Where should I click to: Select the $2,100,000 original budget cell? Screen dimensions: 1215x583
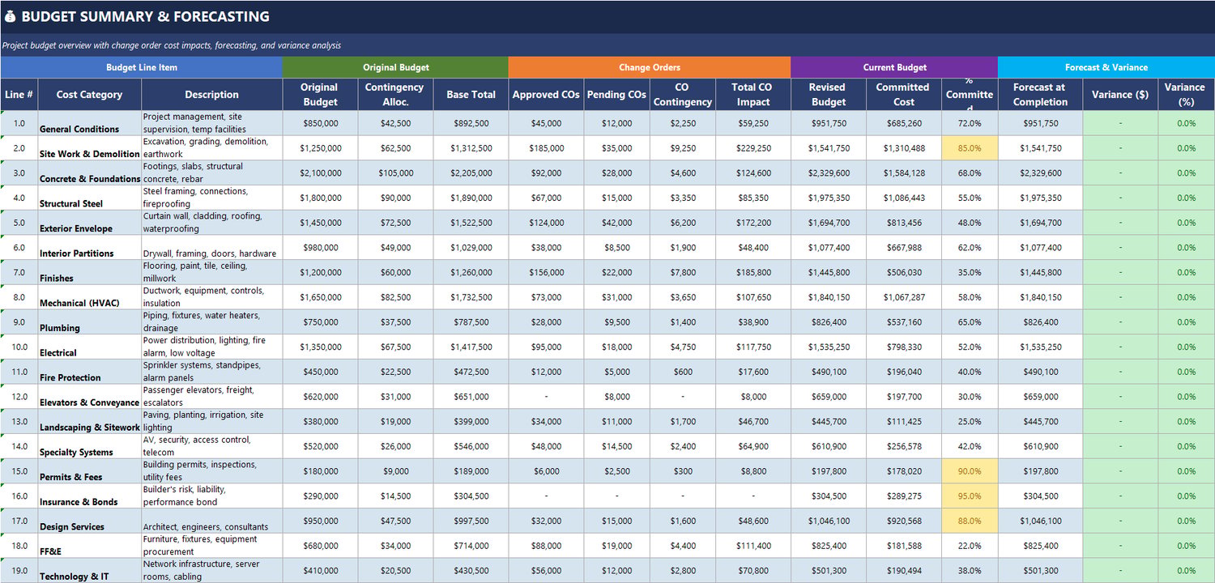click(320, 173)
